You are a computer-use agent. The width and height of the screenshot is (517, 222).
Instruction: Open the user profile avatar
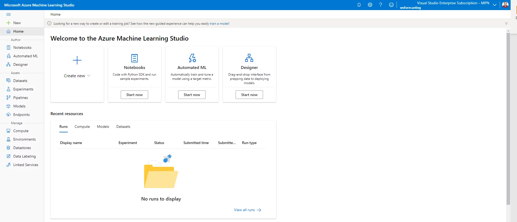click(505, 5)
